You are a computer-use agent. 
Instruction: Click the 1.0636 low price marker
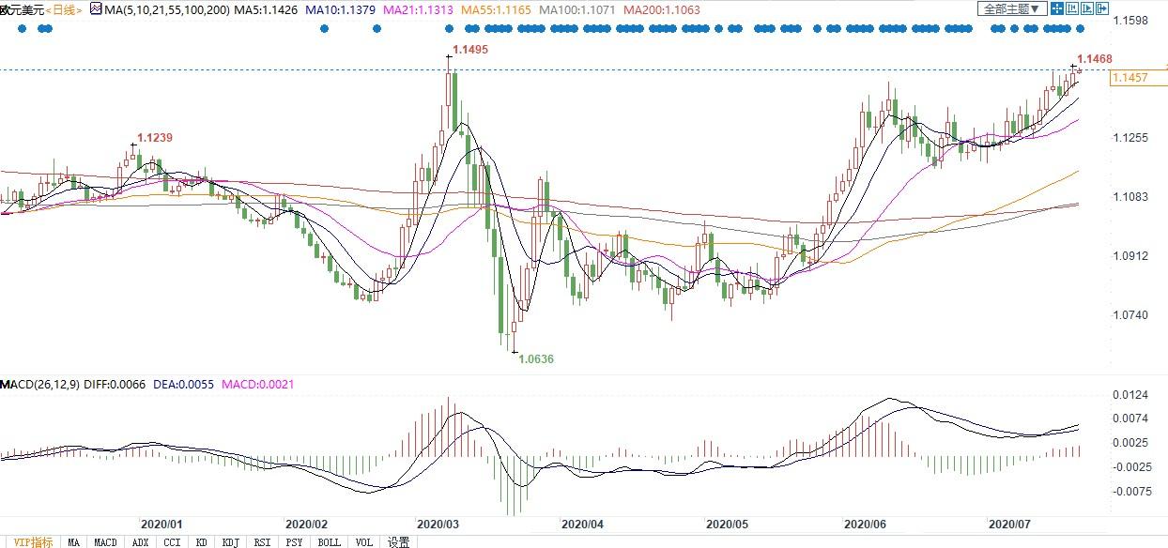pyautogui.click(x=536, y=358)
